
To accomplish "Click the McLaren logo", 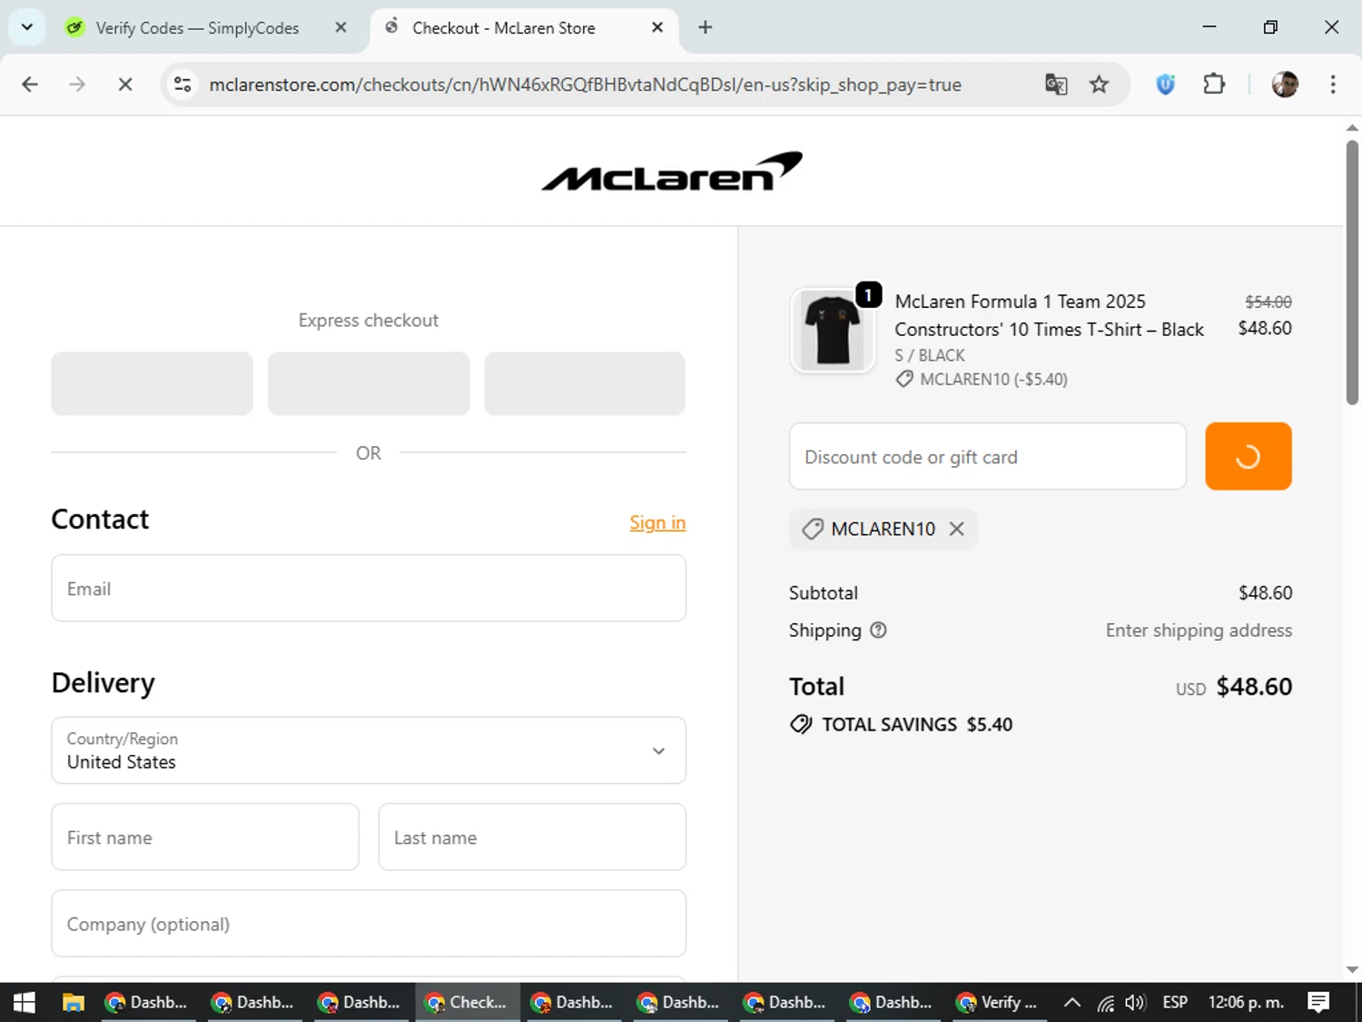I will coord(672,171).
